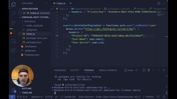
Task: Close index.js in Open Editors list
Action: pyautogui.click(x=24, y=13)
